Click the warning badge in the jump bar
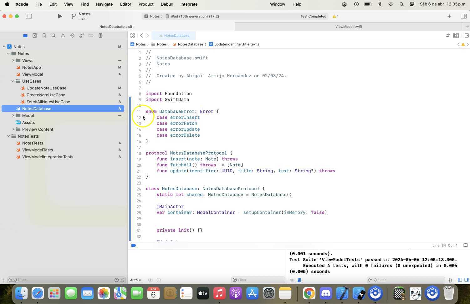Viewport: 470px width, 304px height. point(463,44)
